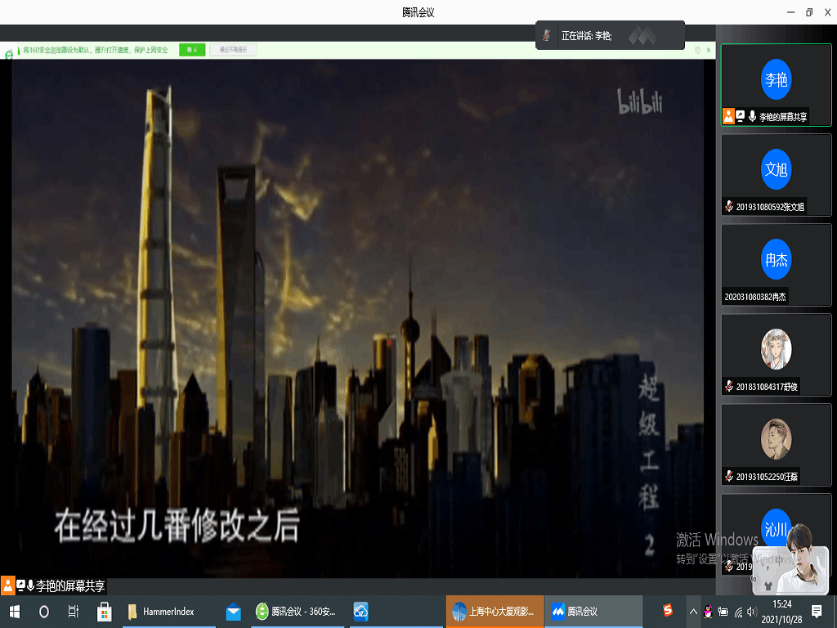
Task: Click the green confirm button in 360 banner
Action: [x=192, y=50]
